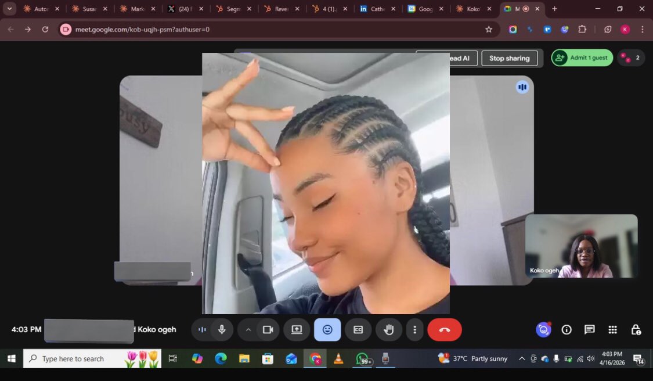Mute the microphone in Meet

pyautogui.click(x=222, y=330)
